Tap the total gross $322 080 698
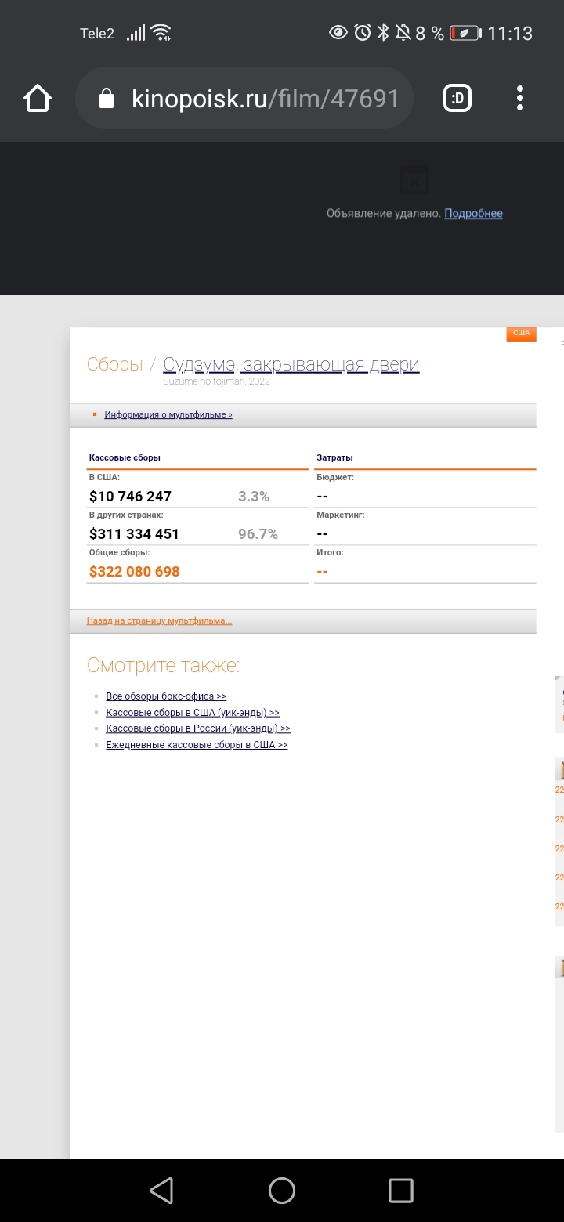564x1222 pixels. (135, 572)
